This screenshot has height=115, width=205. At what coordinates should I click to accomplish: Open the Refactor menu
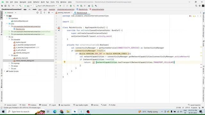coord(36,2)
